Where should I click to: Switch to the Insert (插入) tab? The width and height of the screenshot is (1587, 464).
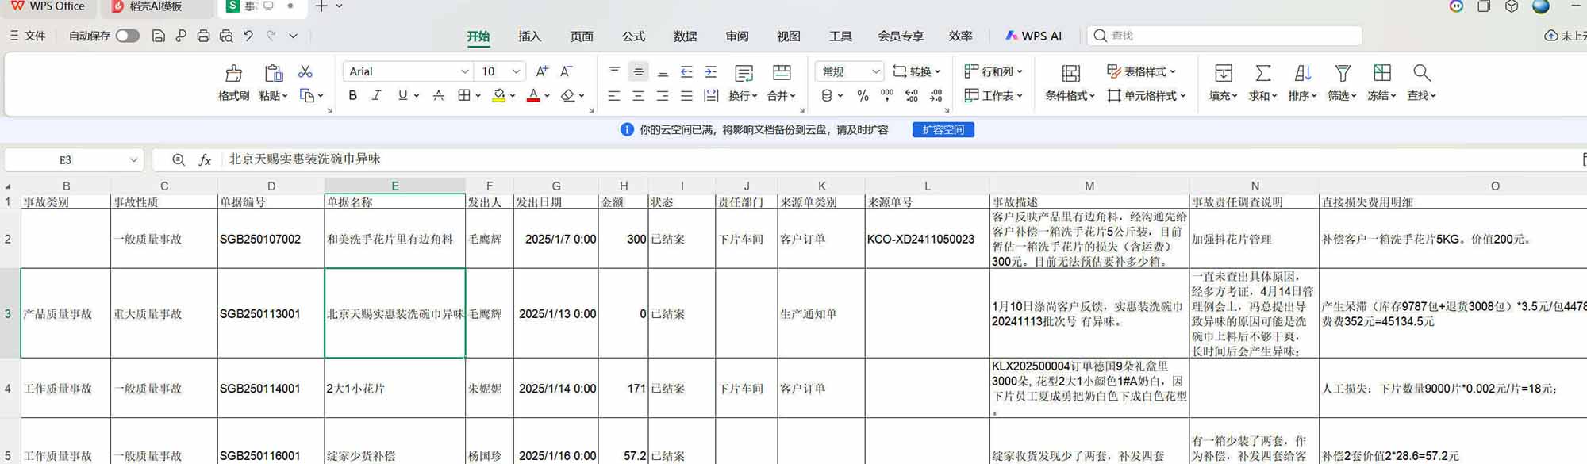[529, 36]
